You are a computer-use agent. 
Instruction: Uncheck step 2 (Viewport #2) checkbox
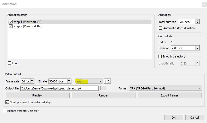(x=11, y=26)
